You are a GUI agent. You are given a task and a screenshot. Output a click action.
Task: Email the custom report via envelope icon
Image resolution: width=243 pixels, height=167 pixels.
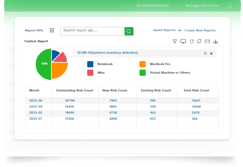point(207,41)
